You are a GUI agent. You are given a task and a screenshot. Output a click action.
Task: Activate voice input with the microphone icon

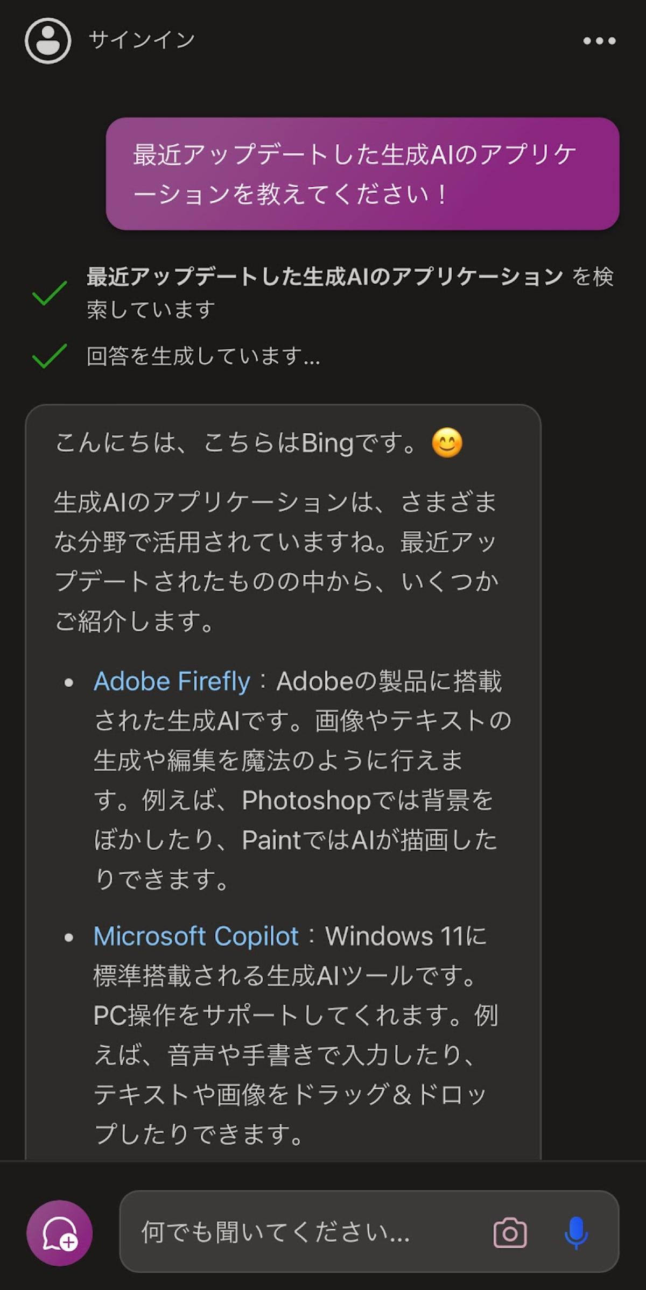click(x=575, y=1232)
